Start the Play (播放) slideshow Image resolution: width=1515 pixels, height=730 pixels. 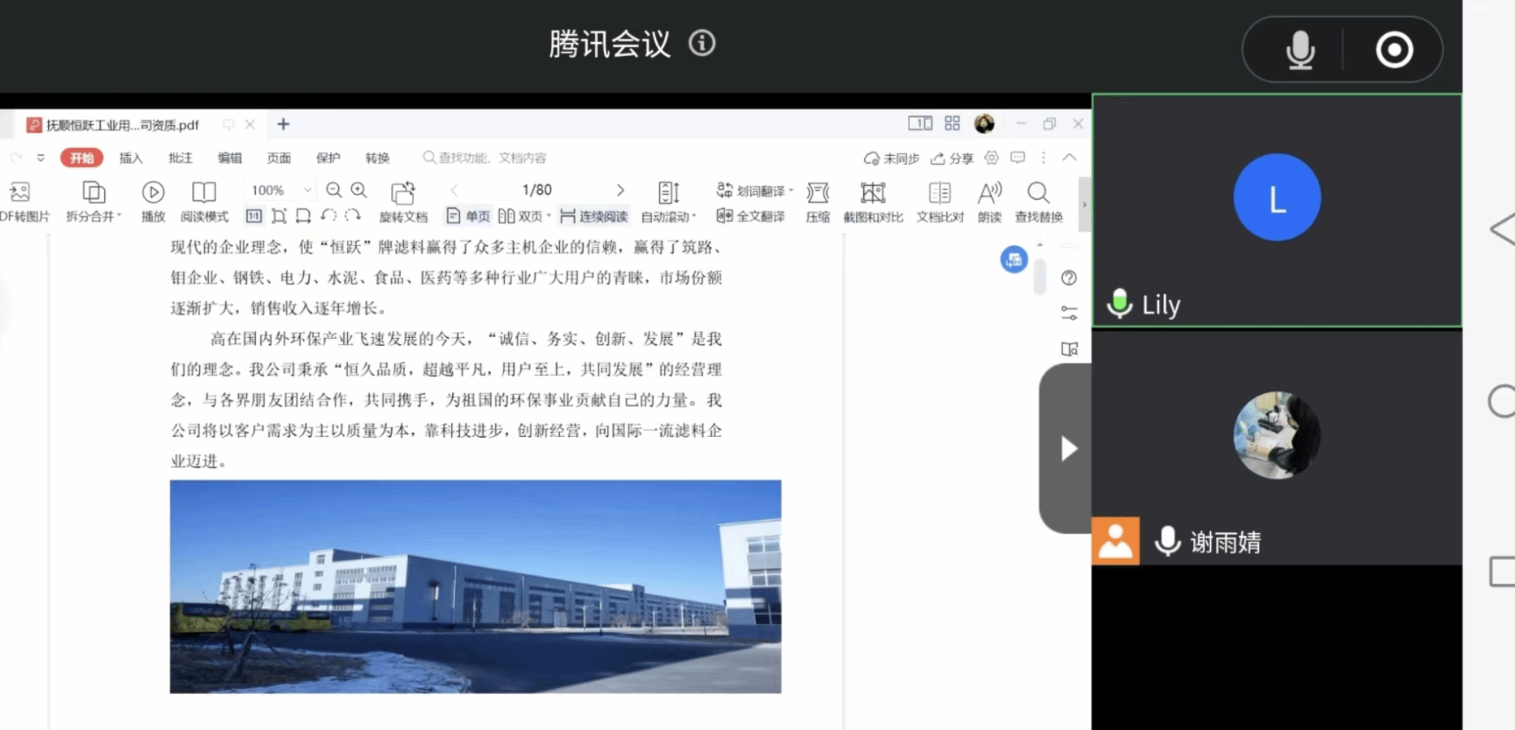point(153,201)
